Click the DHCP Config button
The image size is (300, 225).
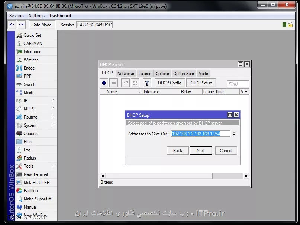(170, 83)
